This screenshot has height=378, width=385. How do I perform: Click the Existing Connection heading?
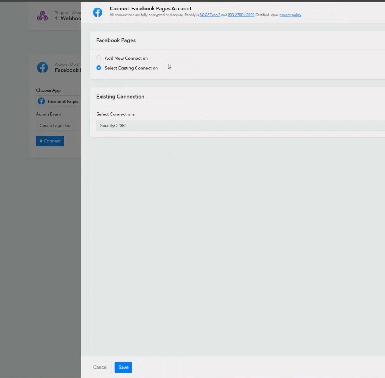coord(120,97)
